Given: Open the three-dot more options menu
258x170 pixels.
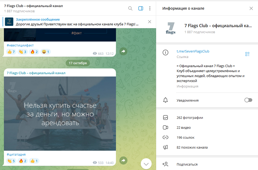Looking at the screenshot, I should tap(150, 8).
